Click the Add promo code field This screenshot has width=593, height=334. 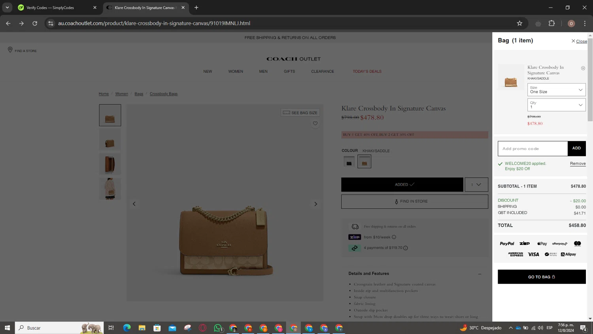tap(533, 148)
